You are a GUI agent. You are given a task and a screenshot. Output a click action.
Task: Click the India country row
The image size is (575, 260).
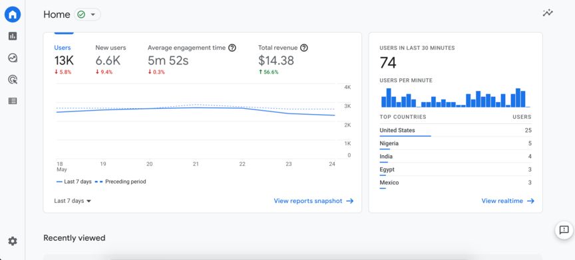point(455,157)
